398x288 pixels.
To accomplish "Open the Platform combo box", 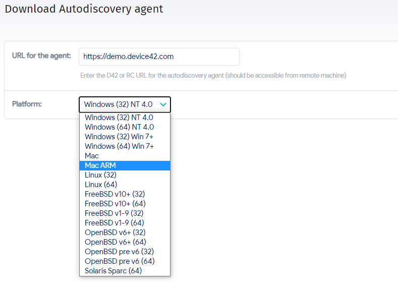I will 125,104.
